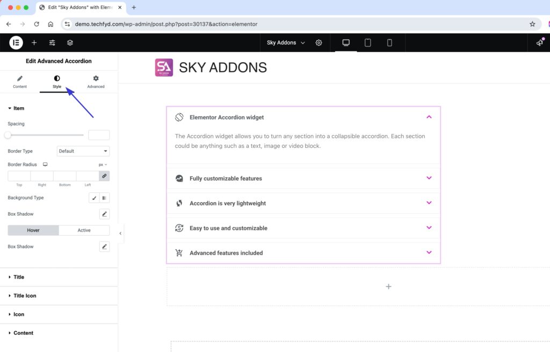Go to the browser home page
The image size is (550, 352).
(x=50, y=24)
